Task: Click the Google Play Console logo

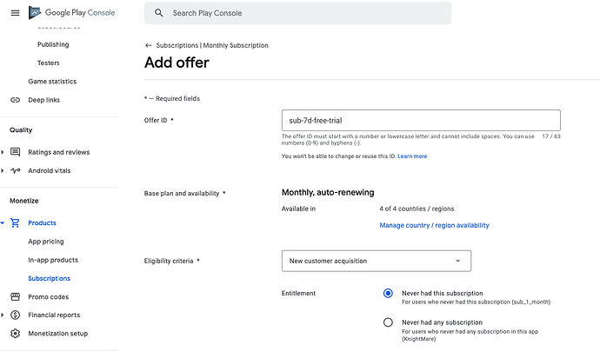Action: [x=72, y=13]
